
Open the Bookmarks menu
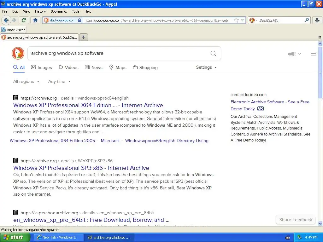pos(59,11)
